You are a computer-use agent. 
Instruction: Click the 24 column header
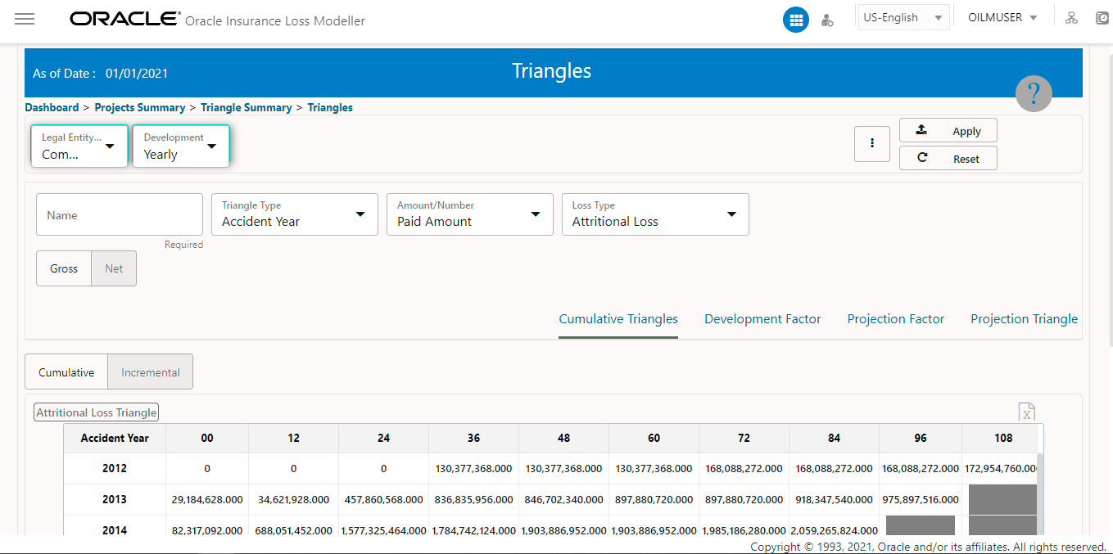[384, 438]
